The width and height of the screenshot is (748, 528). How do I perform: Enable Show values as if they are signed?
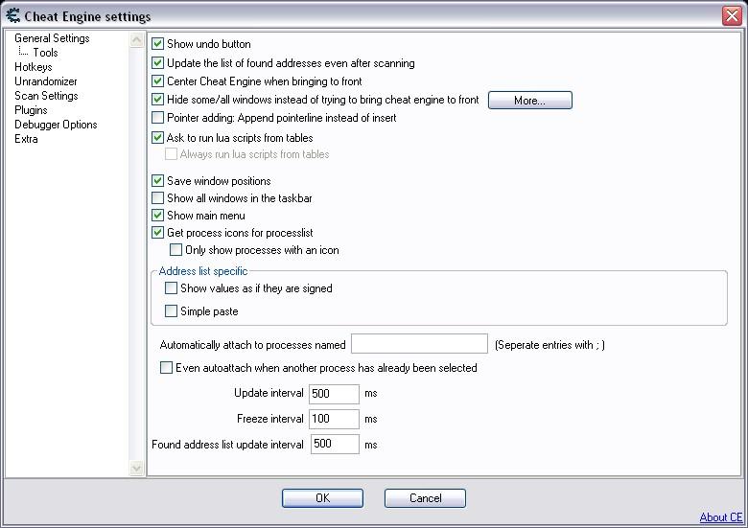click(171, 287)
